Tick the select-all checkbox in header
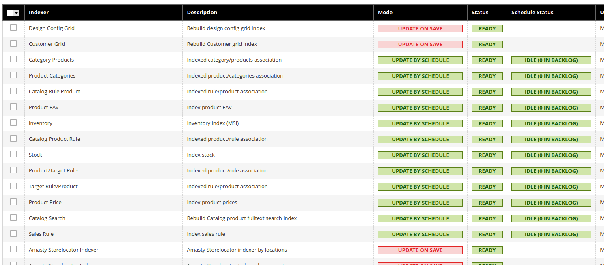The width and height of the screenshot is (604, 265). point(10,13)
